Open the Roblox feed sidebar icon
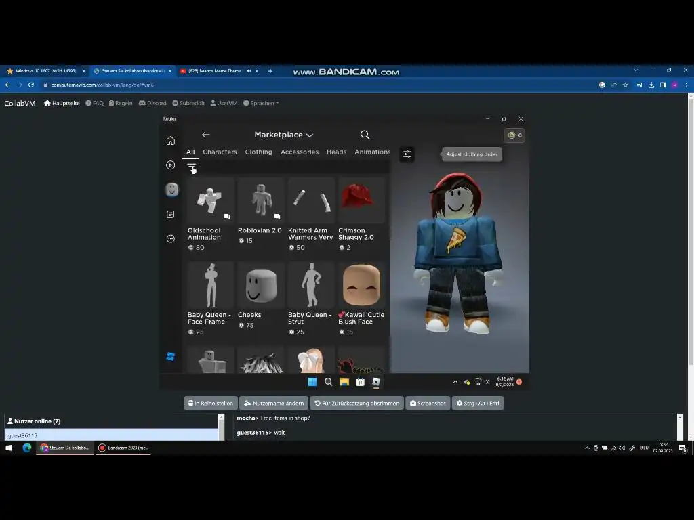Image resolution: width=694 pixels, height=520 pixels. click(170, 215)
